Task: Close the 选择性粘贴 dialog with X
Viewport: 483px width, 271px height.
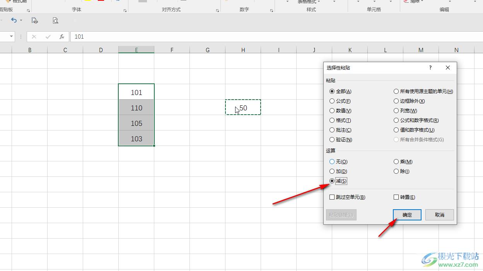Action: [x=448, y=68]
